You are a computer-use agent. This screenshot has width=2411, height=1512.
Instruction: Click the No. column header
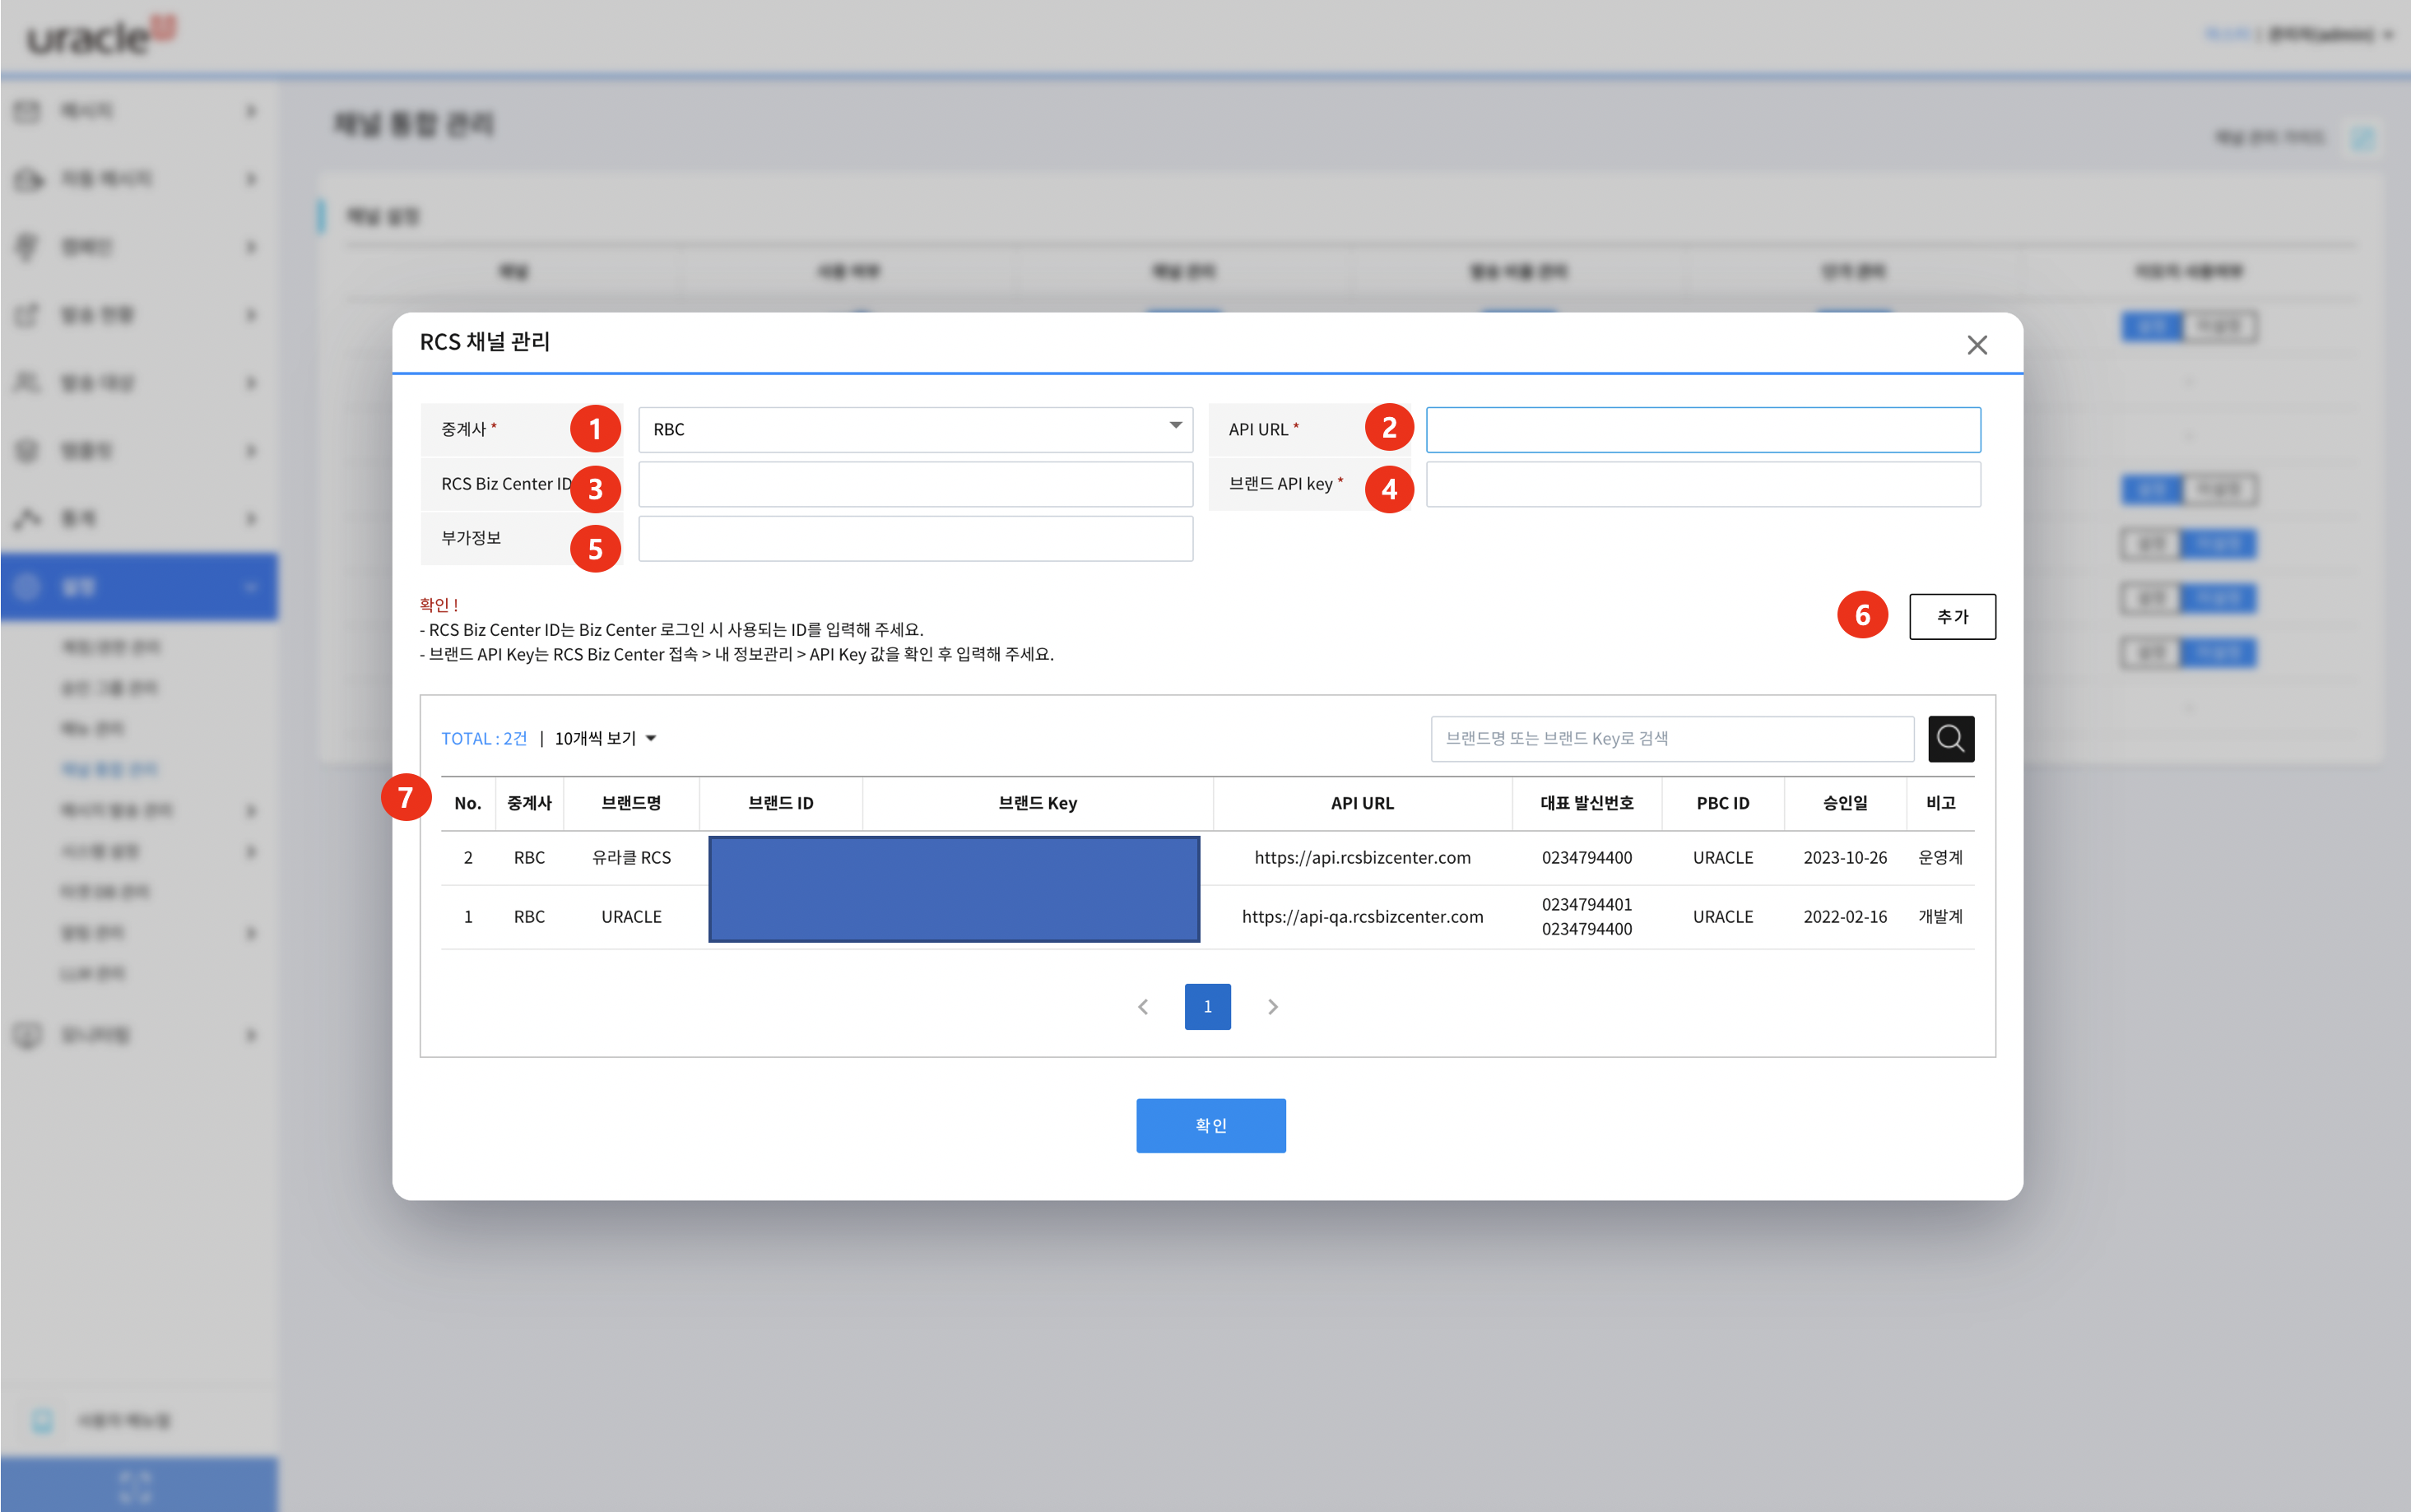[468, 804]
